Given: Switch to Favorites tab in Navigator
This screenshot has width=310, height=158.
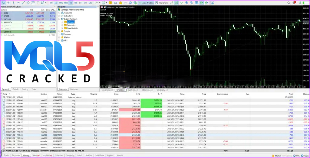Looking at the screenshot, I should point(74,89).
